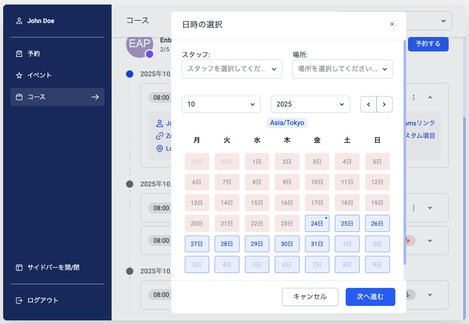Click the イベント star icon

pyautogui.click(x=19, y=75)
